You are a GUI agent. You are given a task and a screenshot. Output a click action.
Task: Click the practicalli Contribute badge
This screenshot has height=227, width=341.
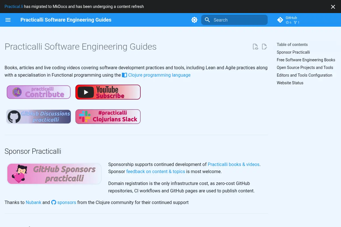(39, 92)
